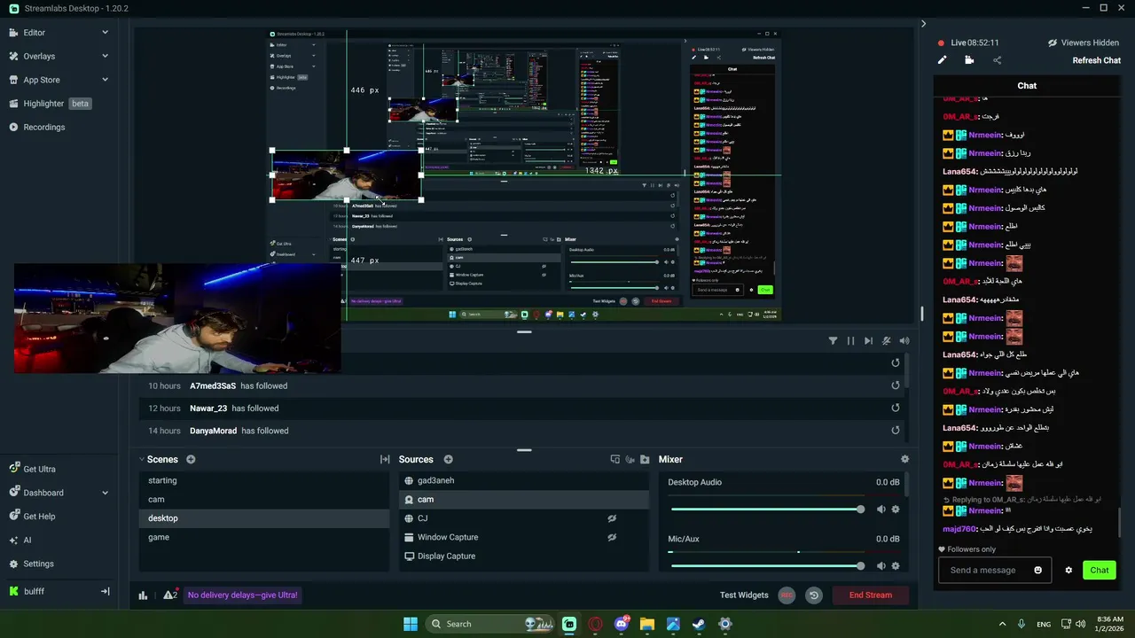The width and height of the screenshot is (1135, 638).
Task: Open Steam from the taskbar
Action: click(699, 624)
